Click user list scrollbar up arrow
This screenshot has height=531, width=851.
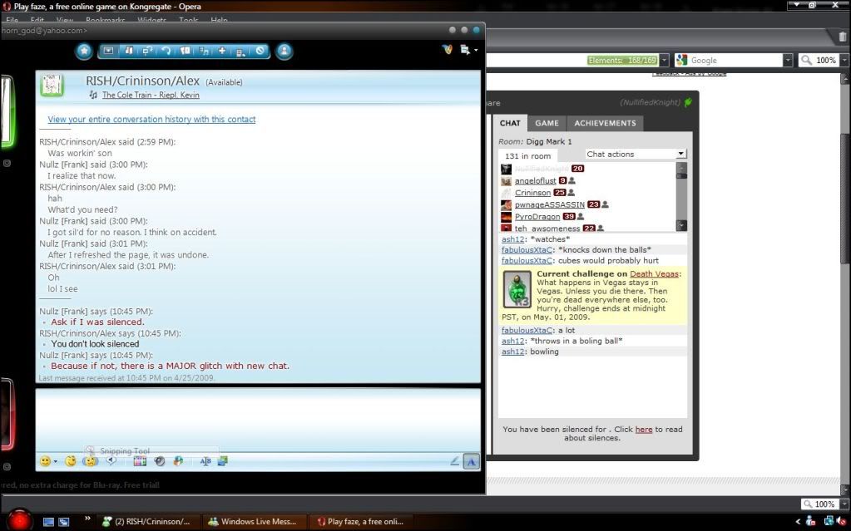[681, 167]
